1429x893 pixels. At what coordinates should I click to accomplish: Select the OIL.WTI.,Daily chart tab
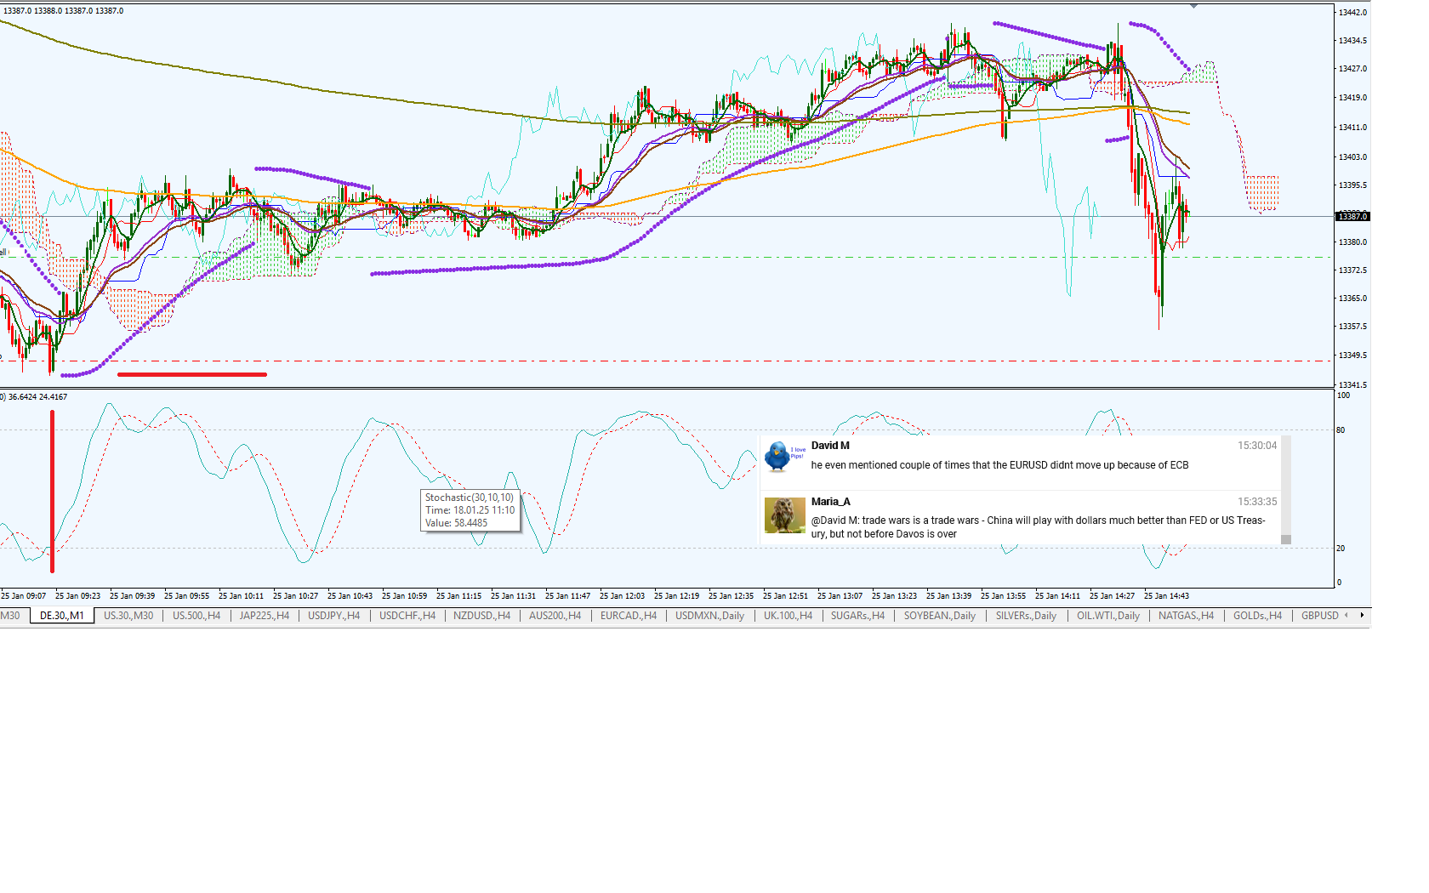(1107, 616)
